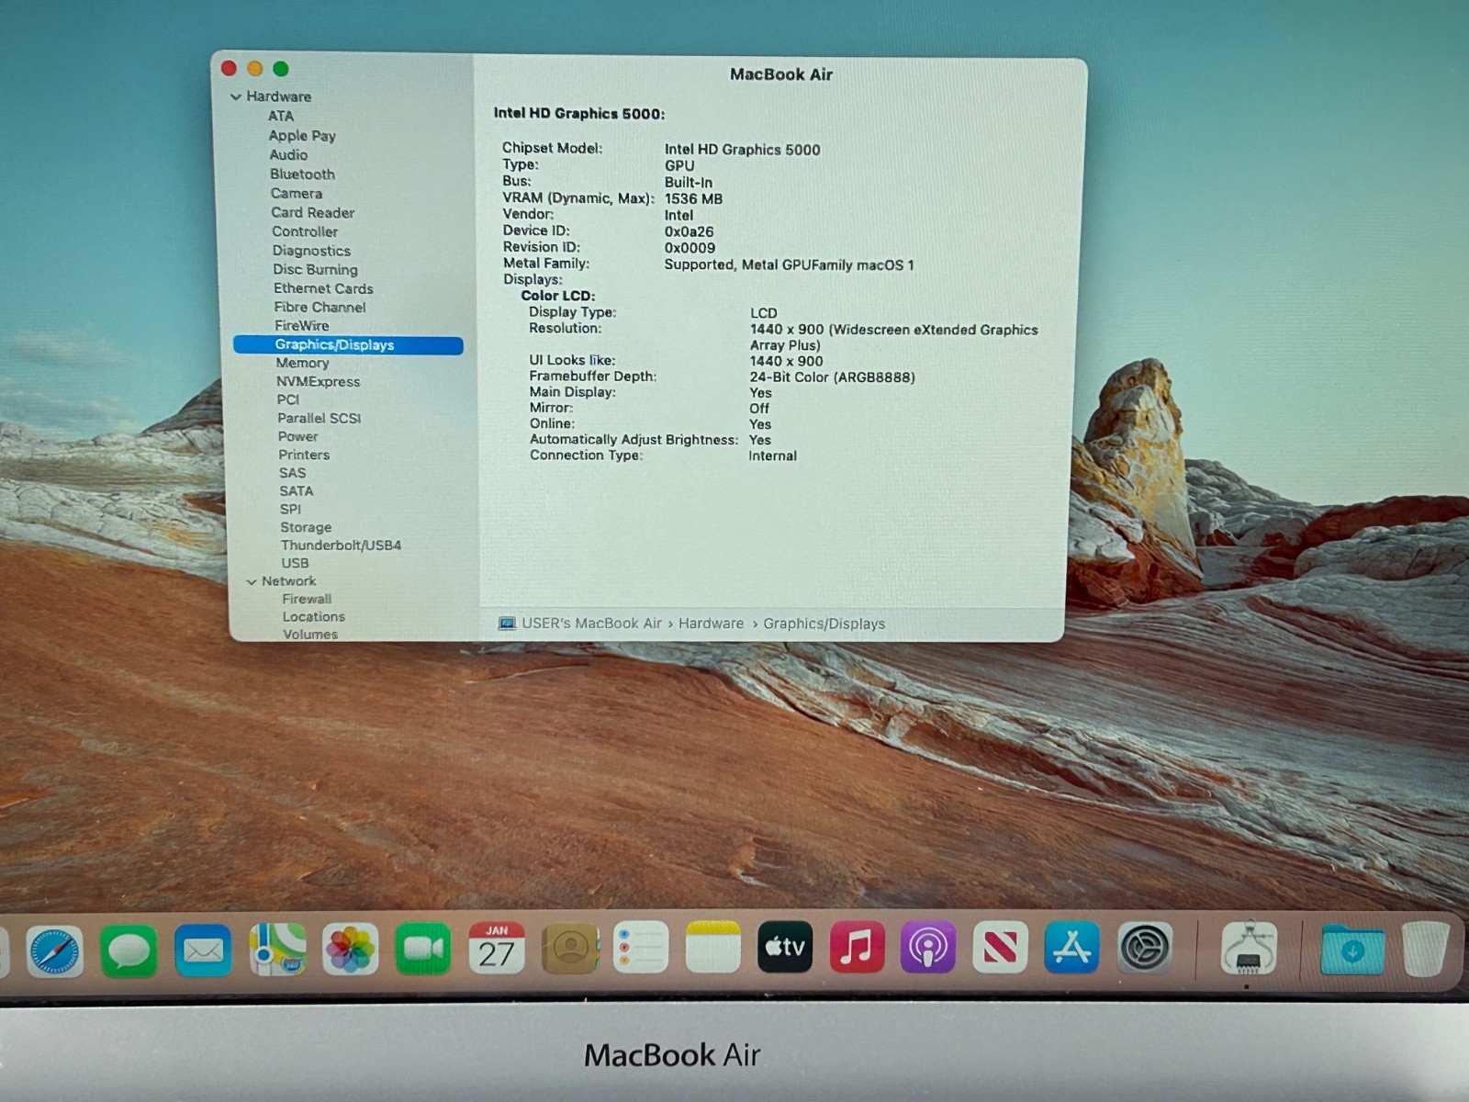1469x1102 pixels.
Task: Open the Downloads folder stack
Action: [x=1352, y=950]
